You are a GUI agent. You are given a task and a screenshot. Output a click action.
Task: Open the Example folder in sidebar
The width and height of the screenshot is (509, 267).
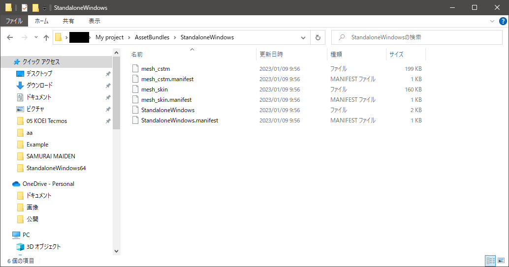(37, 145)
